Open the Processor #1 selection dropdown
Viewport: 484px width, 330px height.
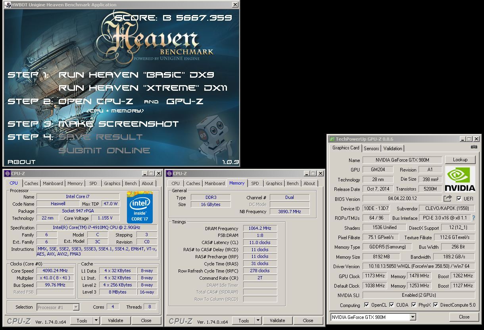point(76,307)
